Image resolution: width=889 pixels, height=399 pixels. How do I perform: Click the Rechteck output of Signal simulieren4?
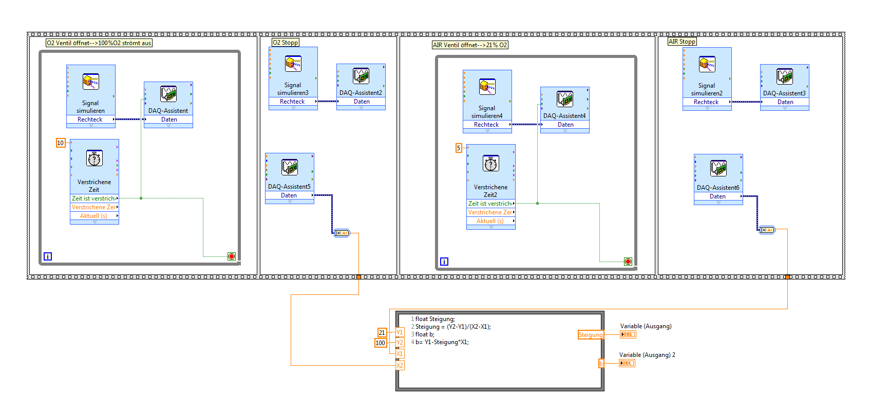[x=487, y=125]
